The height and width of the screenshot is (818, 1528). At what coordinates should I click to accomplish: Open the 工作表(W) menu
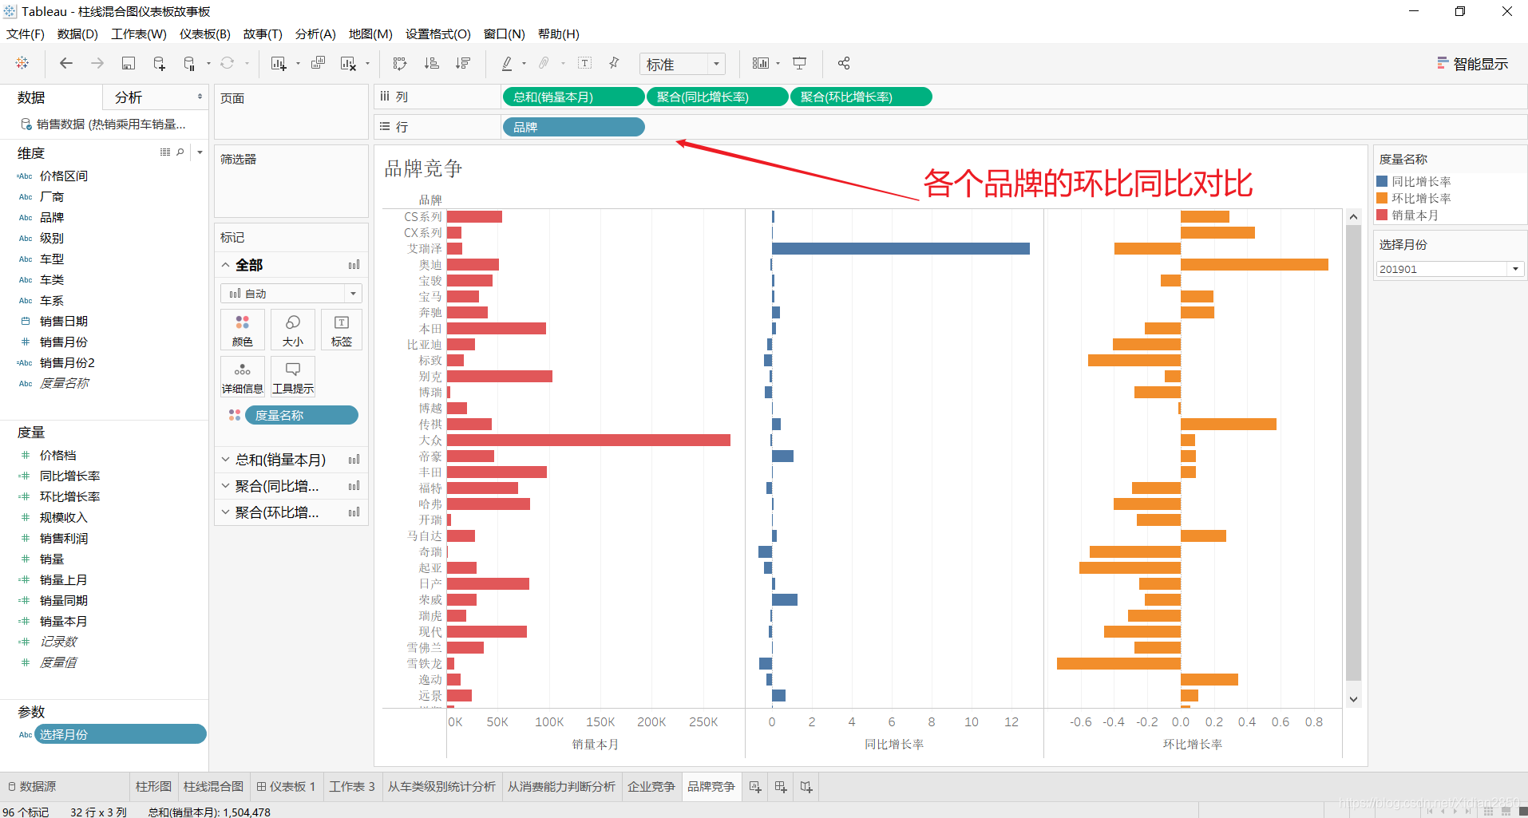coord(139,34)
